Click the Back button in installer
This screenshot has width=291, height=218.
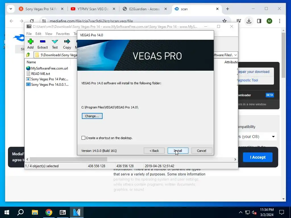point(154,151)
